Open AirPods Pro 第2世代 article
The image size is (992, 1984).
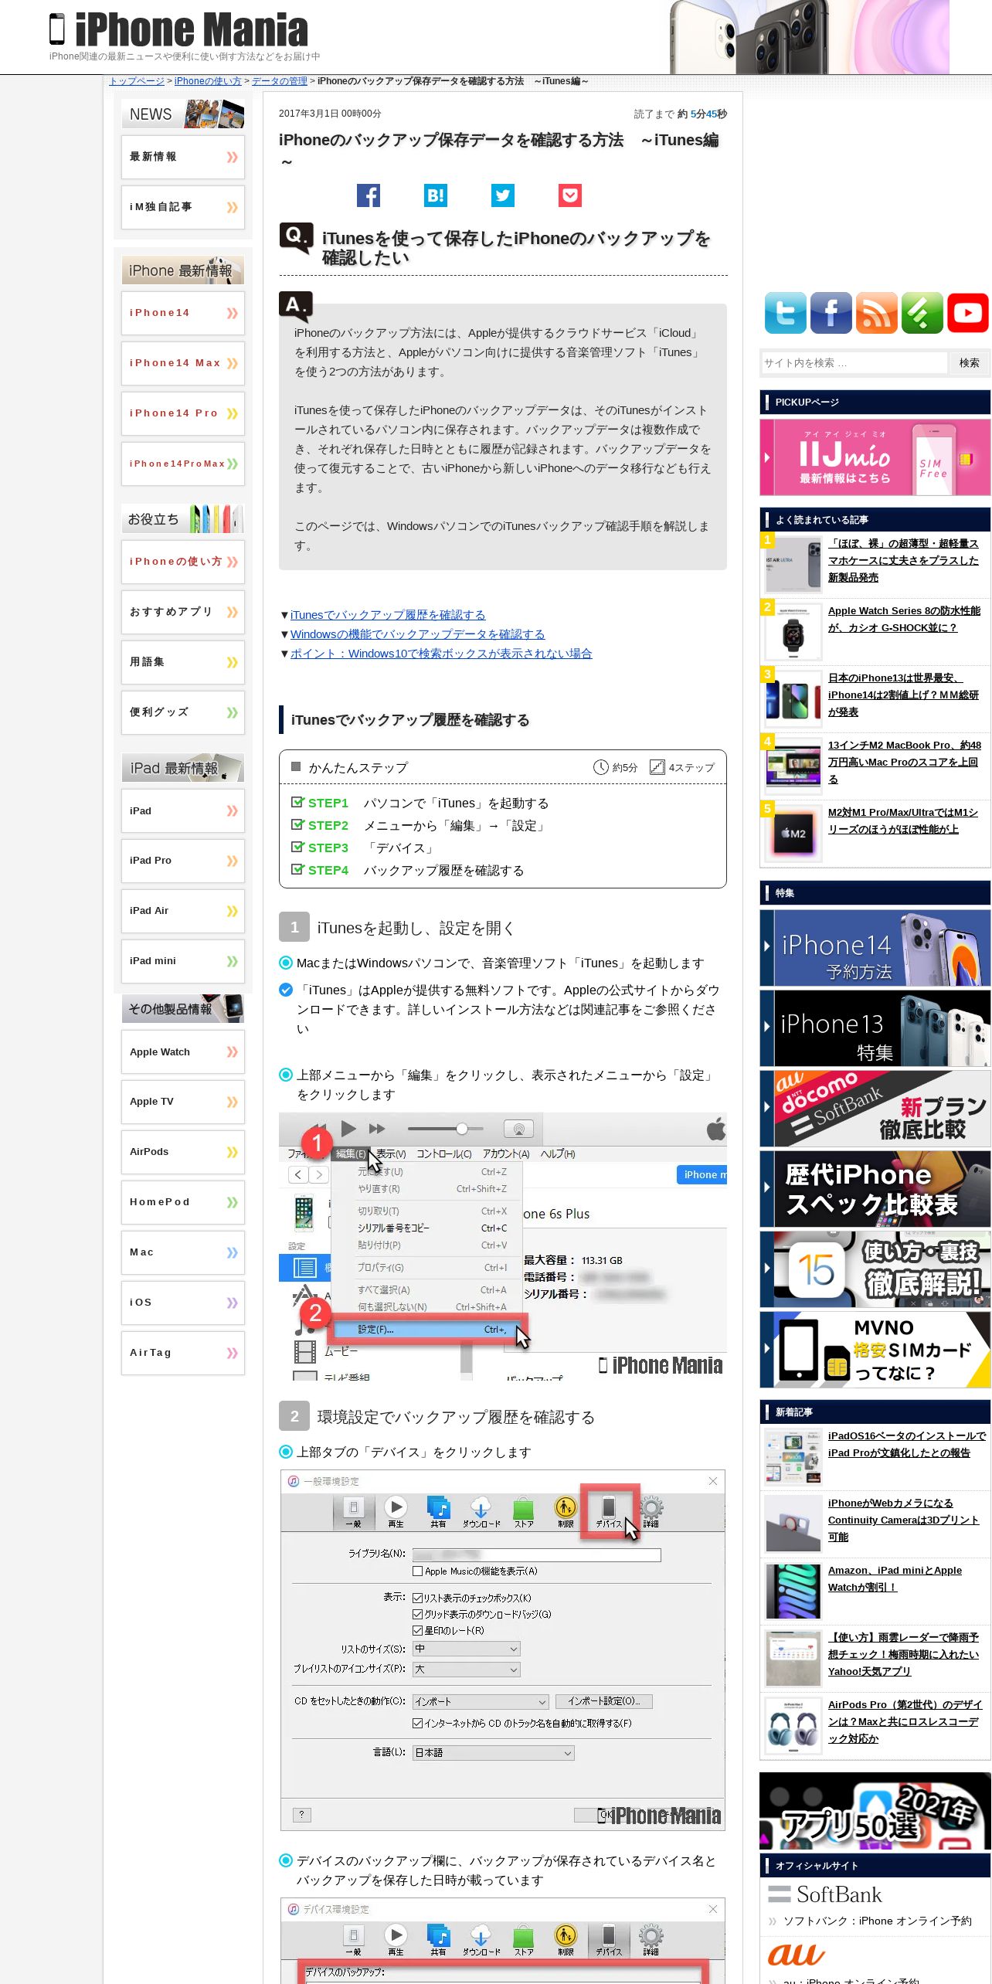click(x=905, y=1721)
